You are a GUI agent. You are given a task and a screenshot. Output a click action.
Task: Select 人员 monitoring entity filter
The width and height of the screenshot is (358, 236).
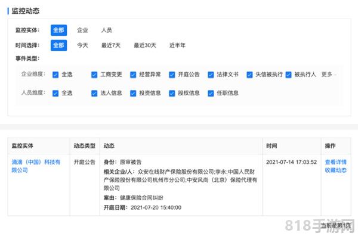[x=106, y=30]
